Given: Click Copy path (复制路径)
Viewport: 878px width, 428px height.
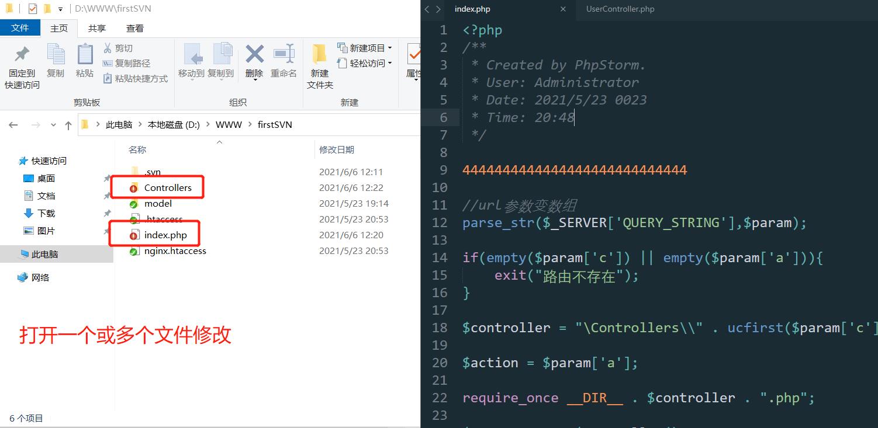Looking at the screenshot, I should (x=126, y=63).
